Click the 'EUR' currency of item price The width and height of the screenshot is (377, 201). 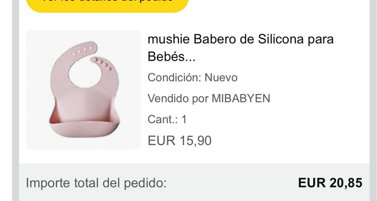pos(162,141)
